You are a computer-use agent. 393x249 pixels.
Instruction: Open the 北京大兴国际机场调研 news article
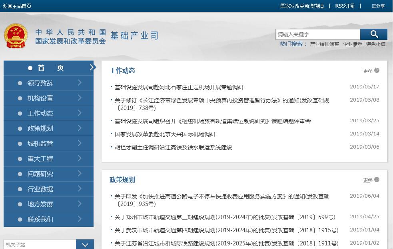(x=165, y=134)
